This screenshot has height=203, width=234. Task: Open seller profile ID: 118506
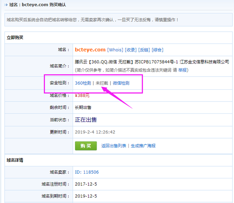(87, 172)
